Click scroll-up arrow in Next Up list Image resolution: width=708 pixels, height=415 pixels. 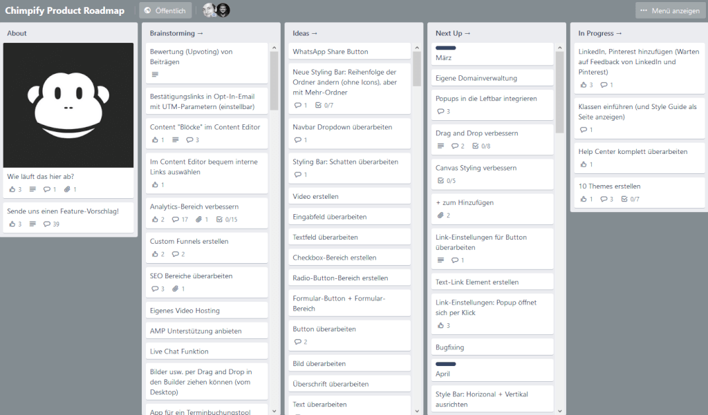[559, 48]
